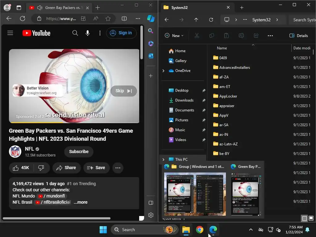Like the video with 45K likes

coord(21,168)
